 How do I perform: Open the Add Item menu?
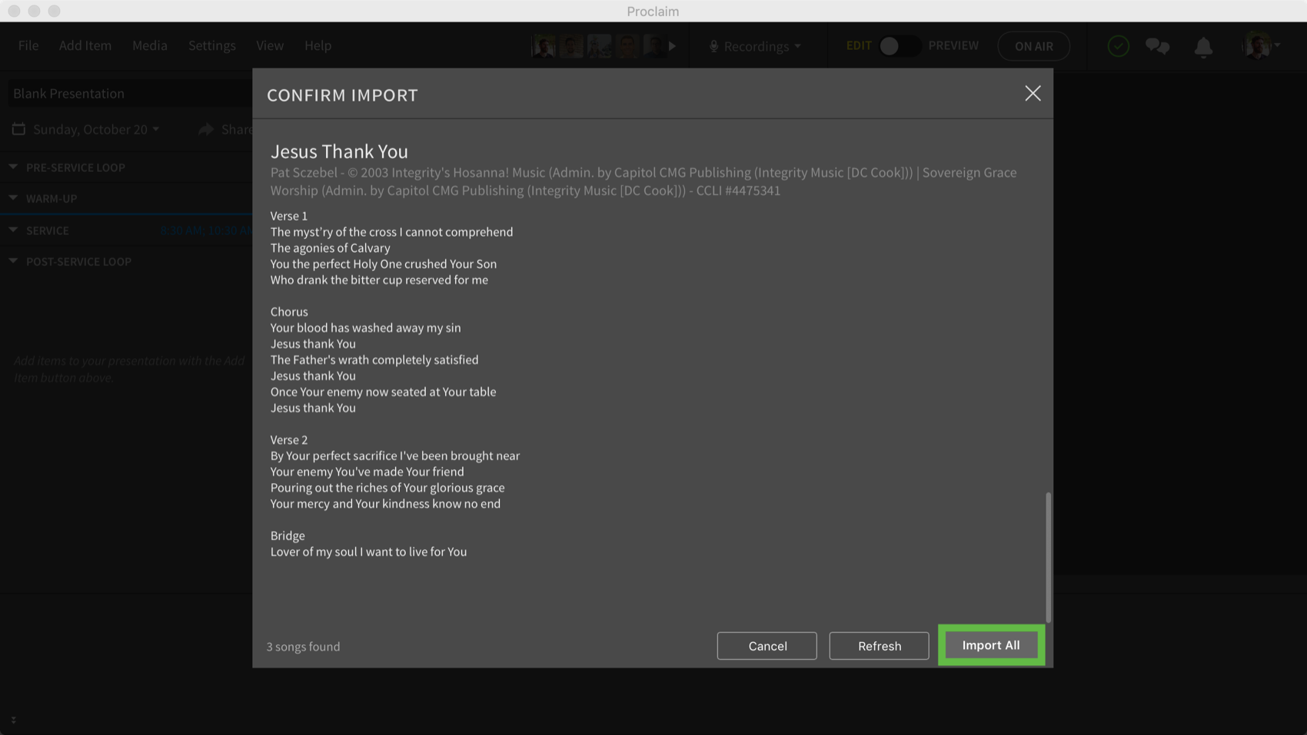pyautogui.click(x=85, y=45)
